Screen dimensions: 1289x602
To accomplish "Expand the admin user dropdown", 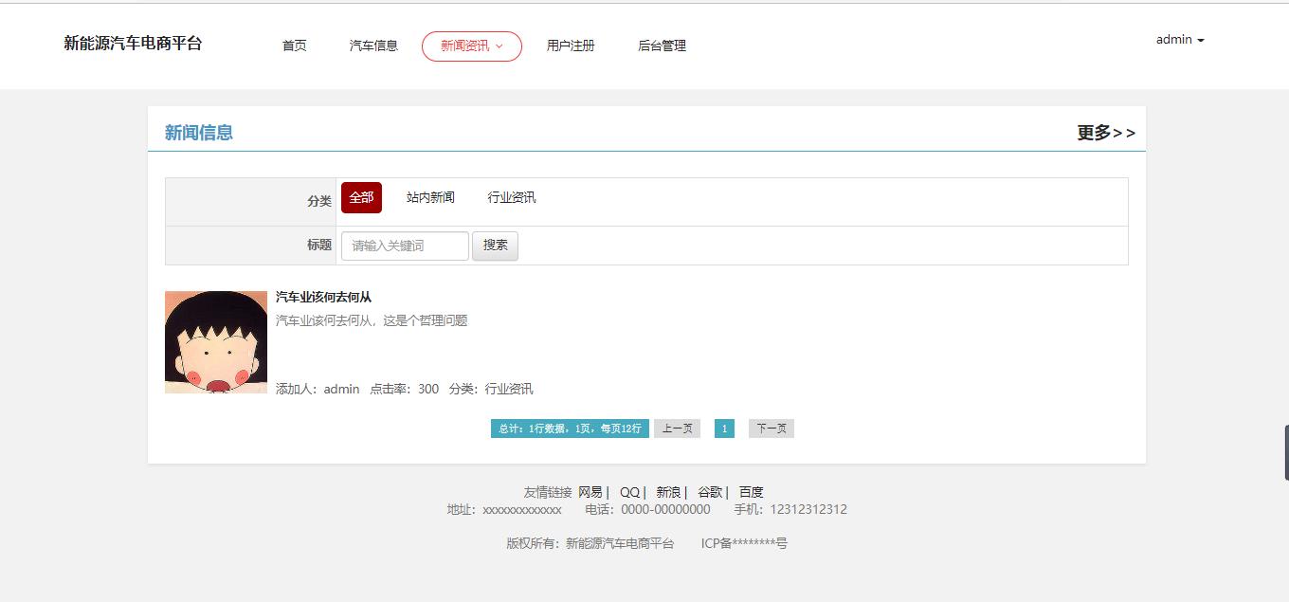I will [x=1179, y=40].
